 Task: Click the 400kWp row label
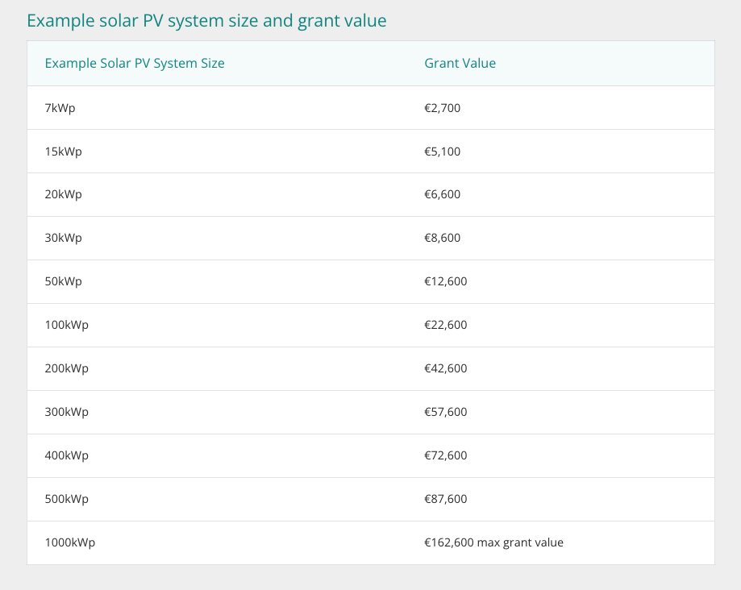tap(67, 456)
